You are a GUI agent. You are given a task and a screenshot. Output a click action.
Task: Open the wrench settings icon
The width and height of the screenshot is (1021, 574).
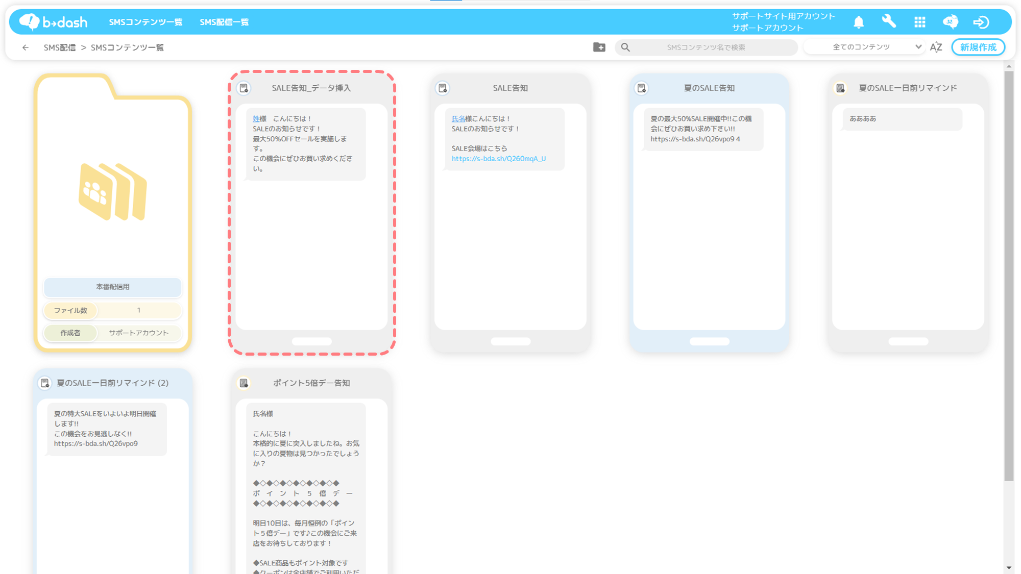tap(889, 21)
